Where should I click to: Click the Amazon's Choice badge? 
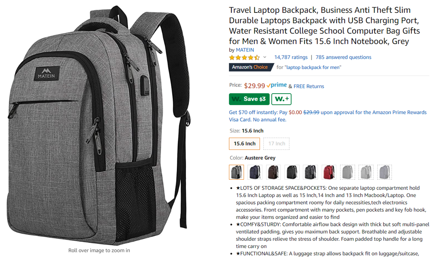[251, 67]
